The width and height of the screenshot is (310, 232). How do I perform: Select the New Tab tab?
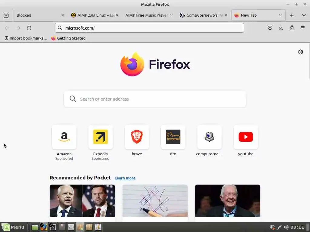[258, 15]
